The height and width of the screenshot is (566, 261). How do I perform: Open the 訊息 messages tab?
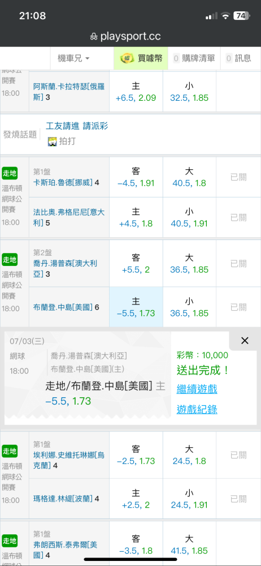238,58
